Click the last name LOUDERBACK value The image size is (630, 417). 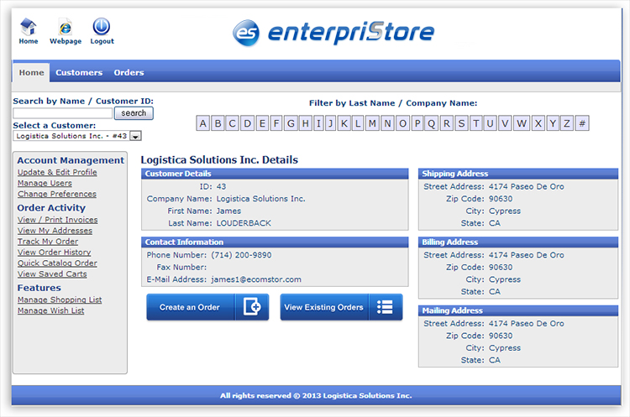244,223
